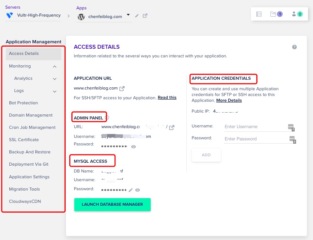This screenshot has height=240, width=313.
Task: Go to Backup And Restore
Action: pyautogui.click(x=30, y=152)
